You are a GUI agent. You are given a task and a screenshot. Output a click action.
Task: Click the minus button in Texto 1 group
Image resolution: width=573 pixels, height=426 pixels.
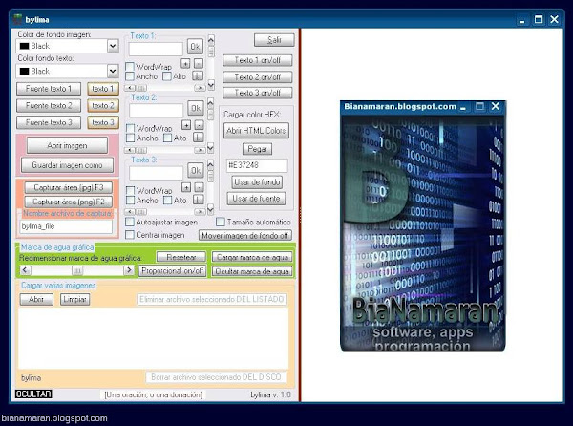point(198,64)
